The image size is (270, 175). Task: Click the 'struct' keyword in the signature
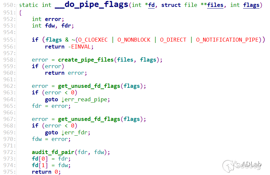171,5
